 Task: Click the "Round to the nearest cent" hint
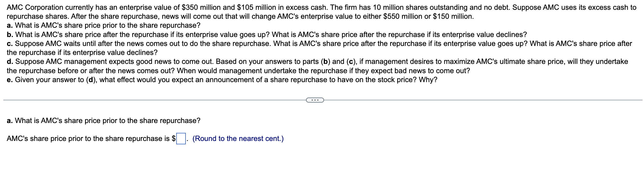(238, 139)
